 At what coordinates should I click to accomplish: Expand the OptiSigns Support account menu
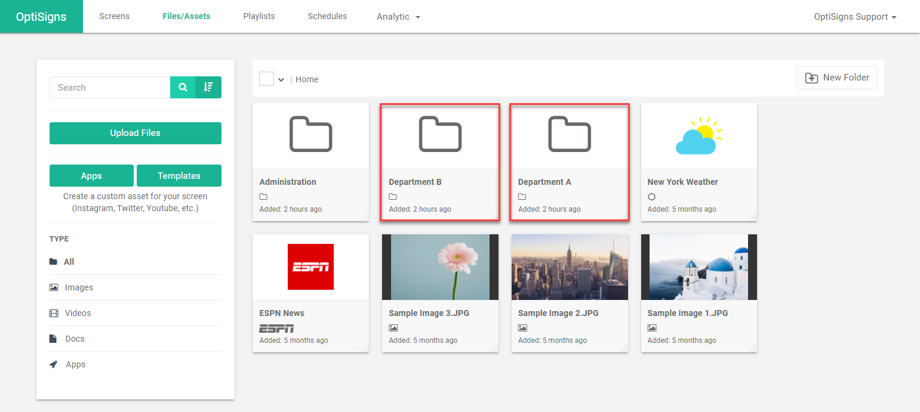pos(855,17)
